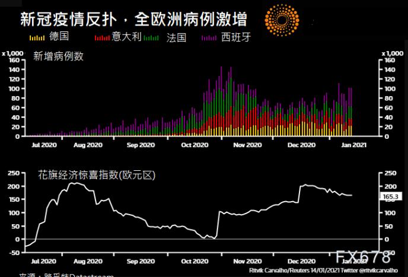Click the x1,000 unit label at left
Screen dimensions: 408x277
click(x=13, y=53)
